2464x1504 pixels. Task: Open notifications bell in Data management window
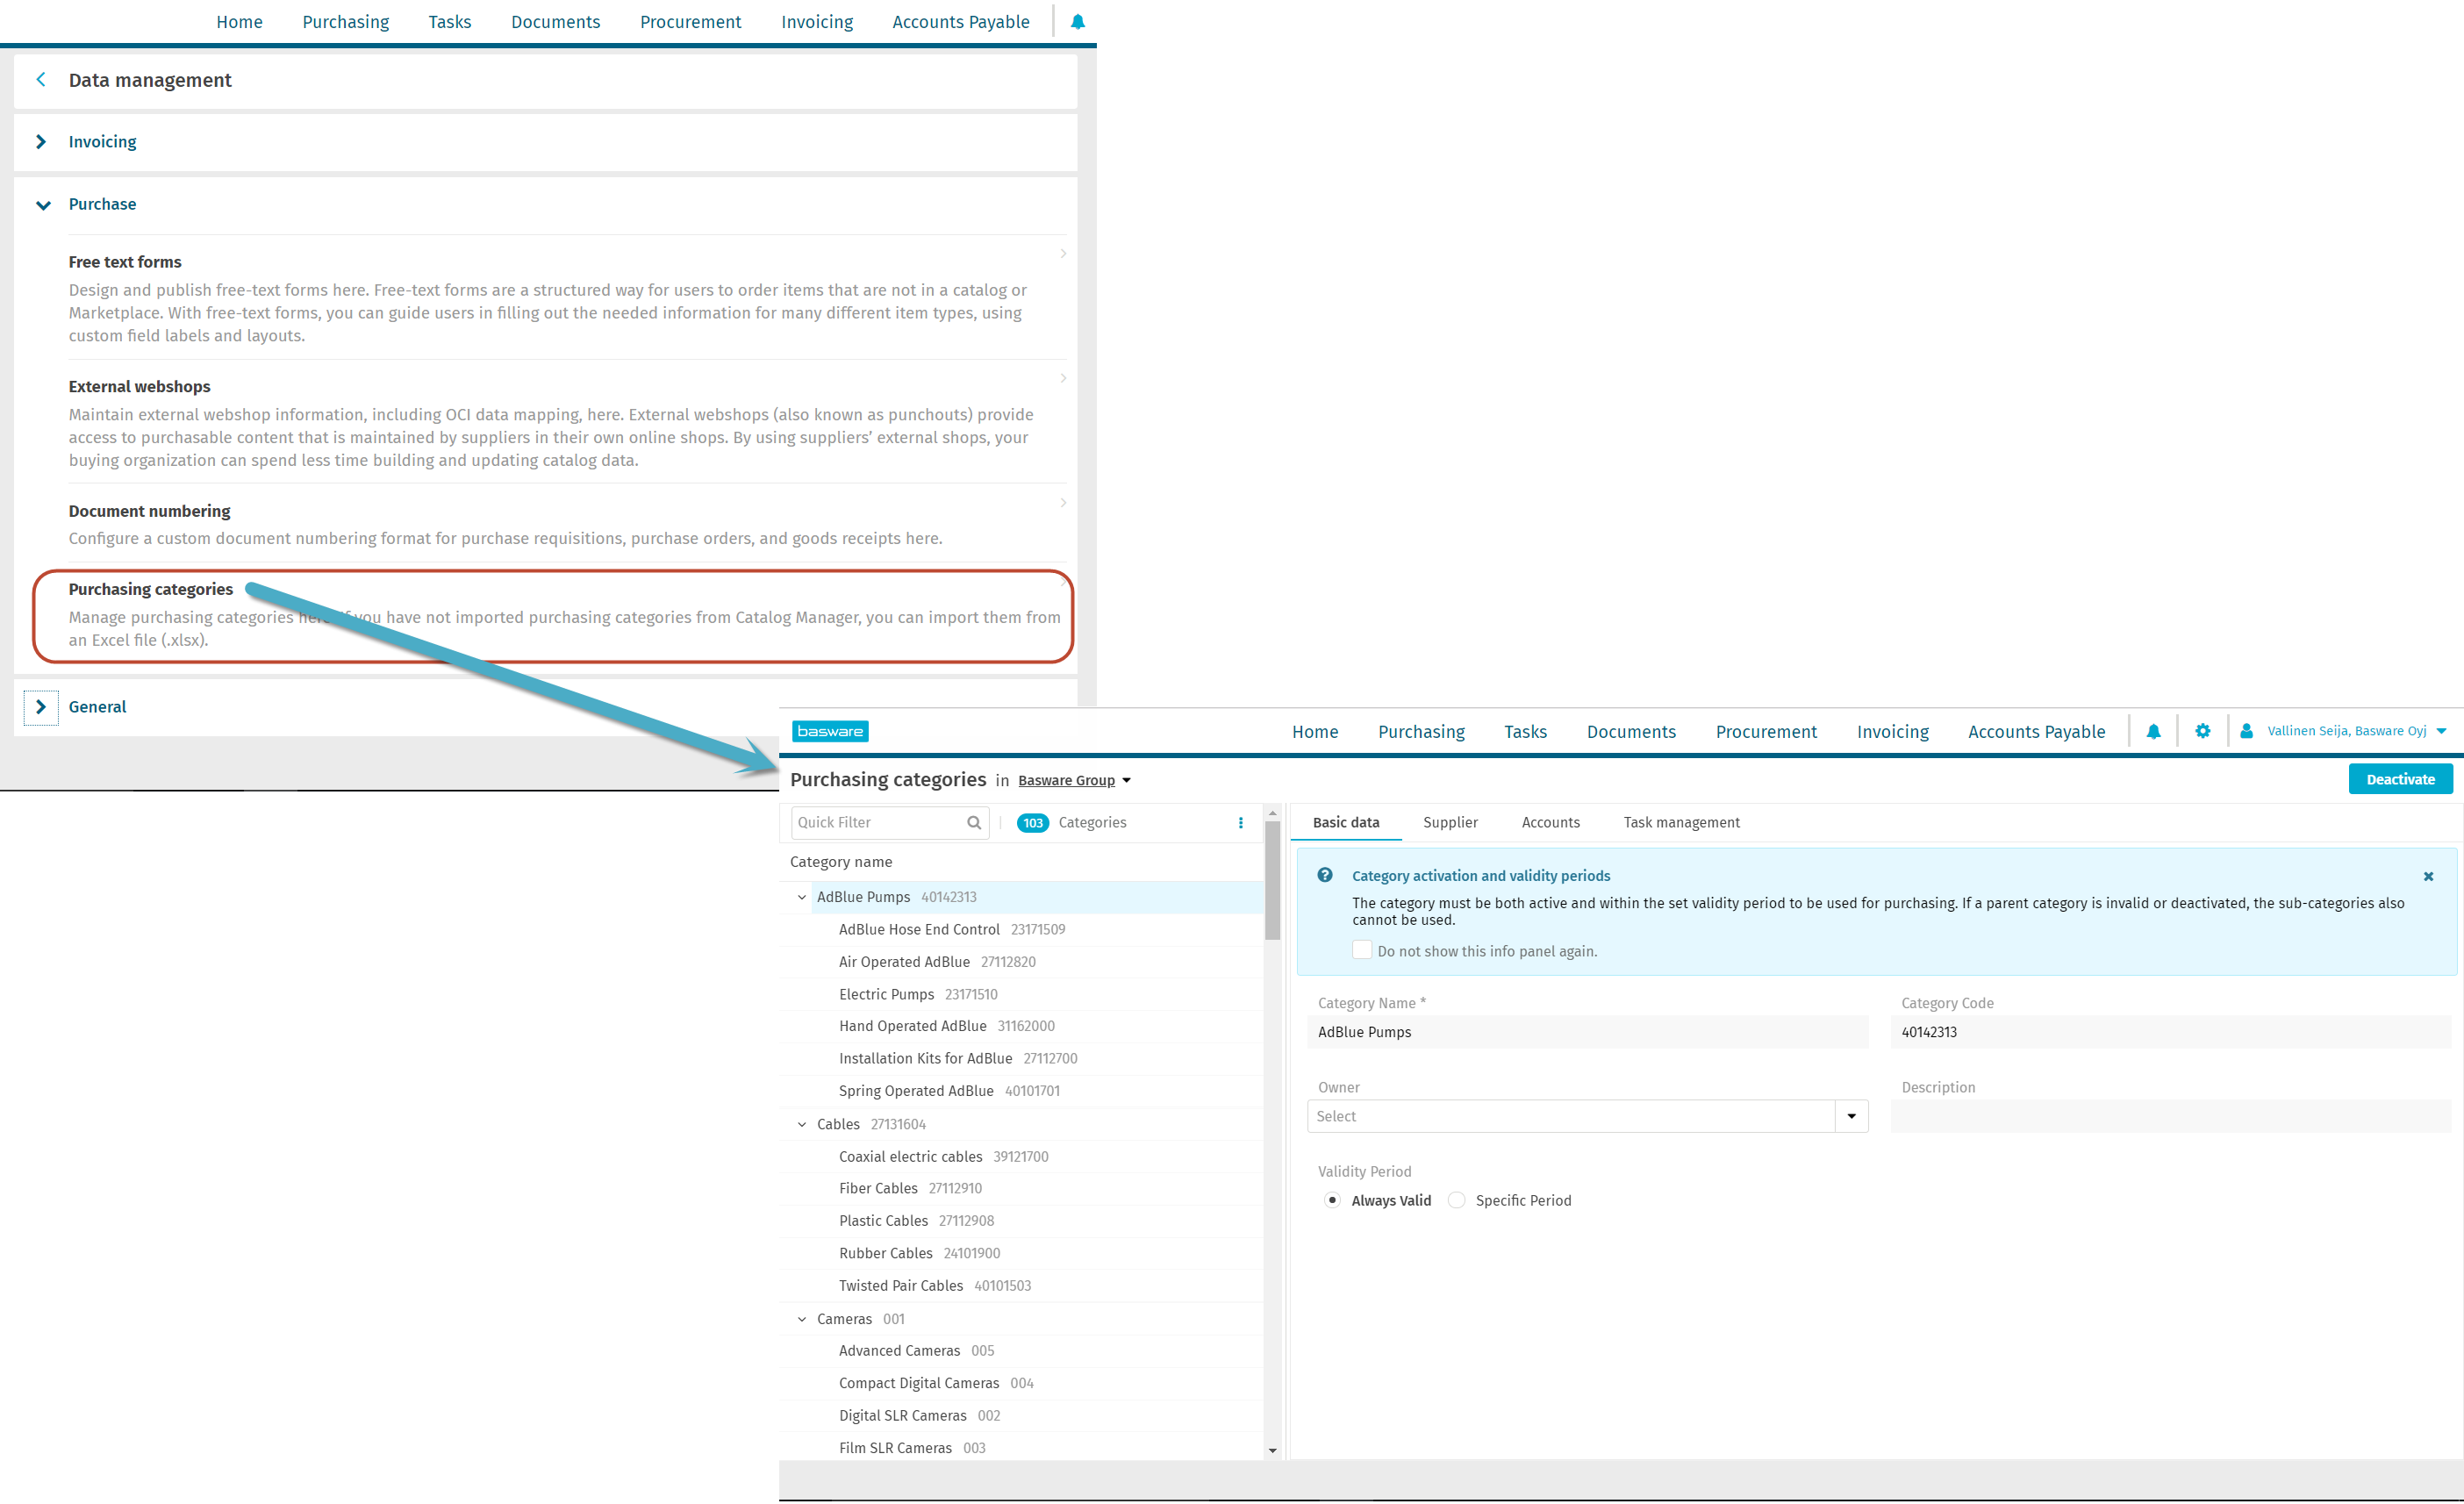[1077, 21]
